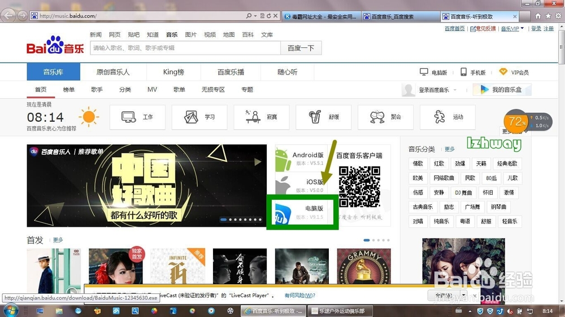The width and height of the screenshot is (565, 317).
Task: Open the GRAMMY album thumbnail
Action: pyautogui.click(x=363, y=266)
